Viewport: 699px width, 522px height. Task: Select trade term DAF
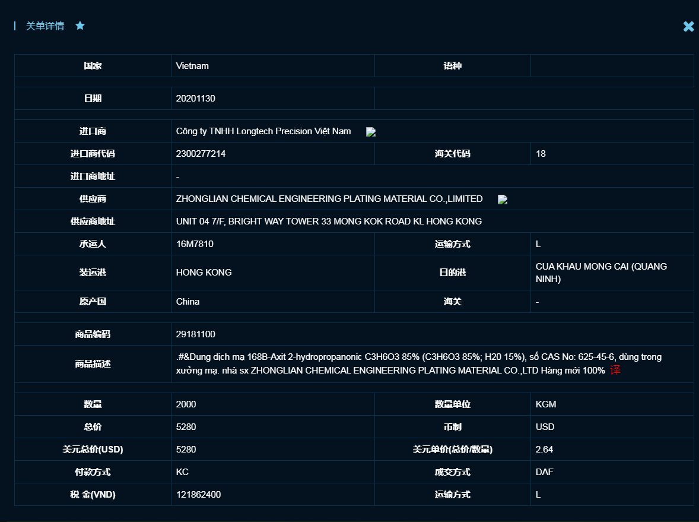point(544,472)
